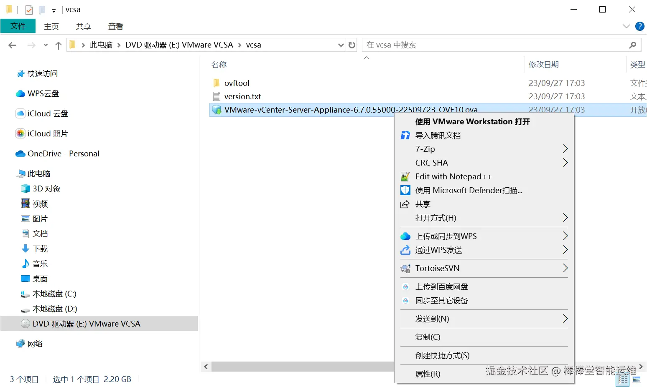The width and height of the screenshot is (647, 387).
Task: Sort by 类型 column header
Action: pyautogui.click(x=638, y=65)
